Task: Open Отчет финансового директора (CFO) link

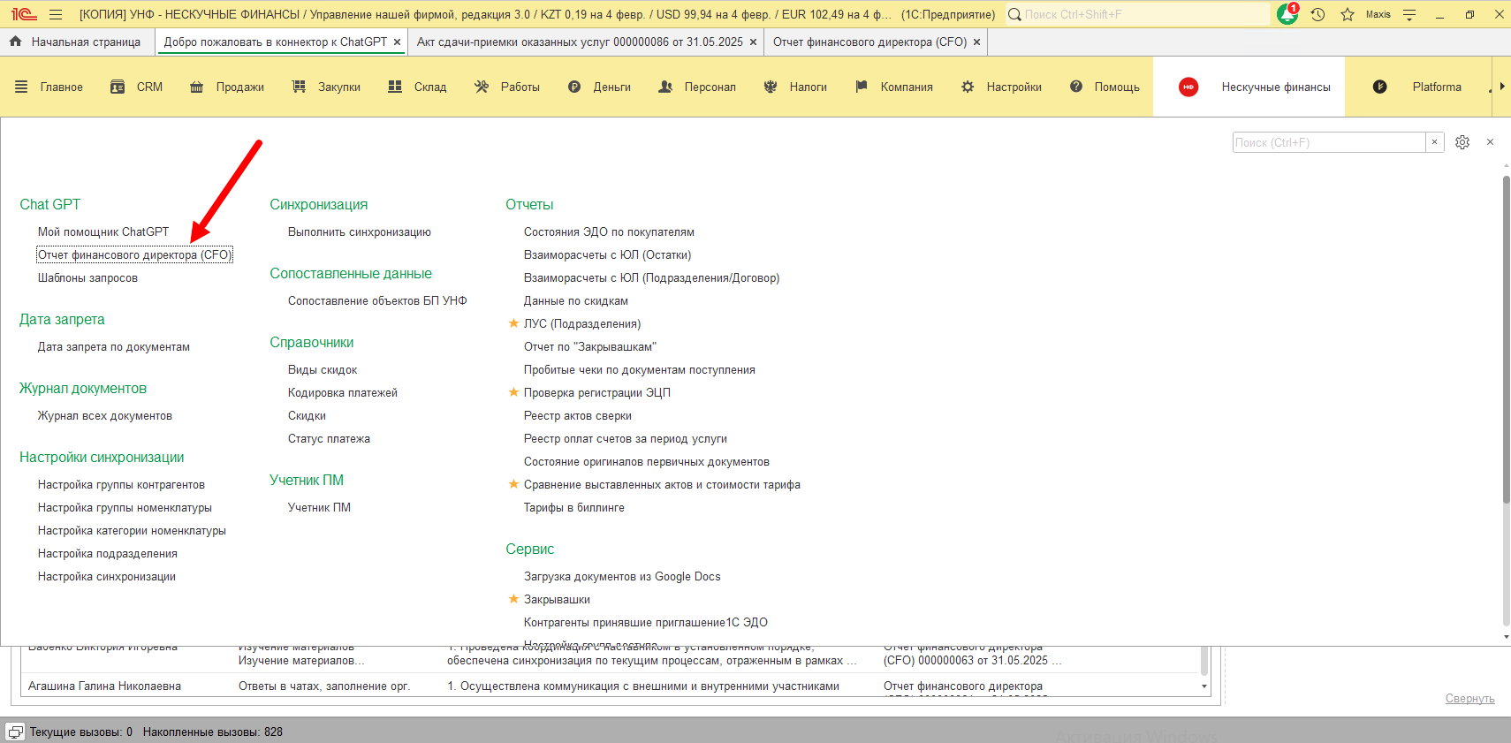Action: tap(134, 254)
